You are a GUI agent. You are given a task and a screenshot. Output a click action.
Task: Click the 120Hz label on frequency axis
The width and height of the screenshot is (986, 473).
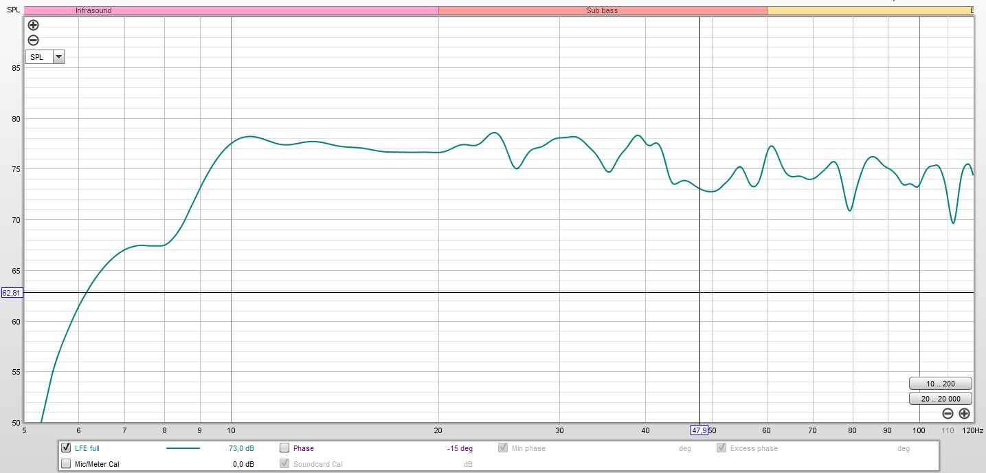[972, 430]
